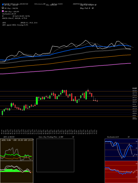Click the 557.31 price axis label

pos(134,97)
